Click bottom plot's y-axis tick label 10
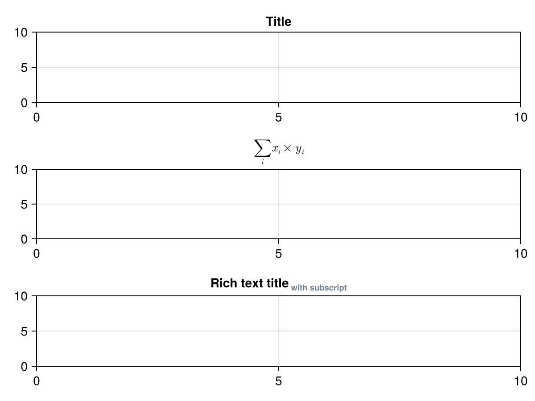Viewport: 535px width, 401px height. point(22,296)
